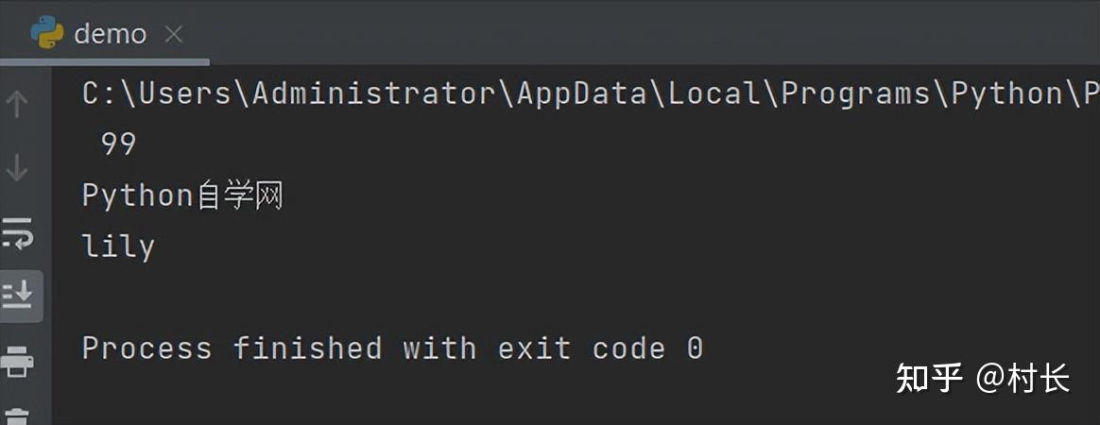Click the interpreter path line starting with C:\Users
This screenshot has height=425, width=1100.
pyautogui.click(x=591, y=94)
